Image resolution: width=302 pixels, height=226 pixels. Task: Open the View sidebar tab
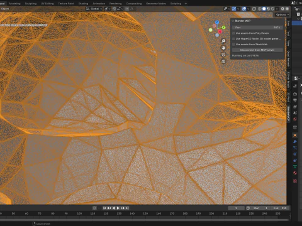pyautogui.click(x=288, y=43)
